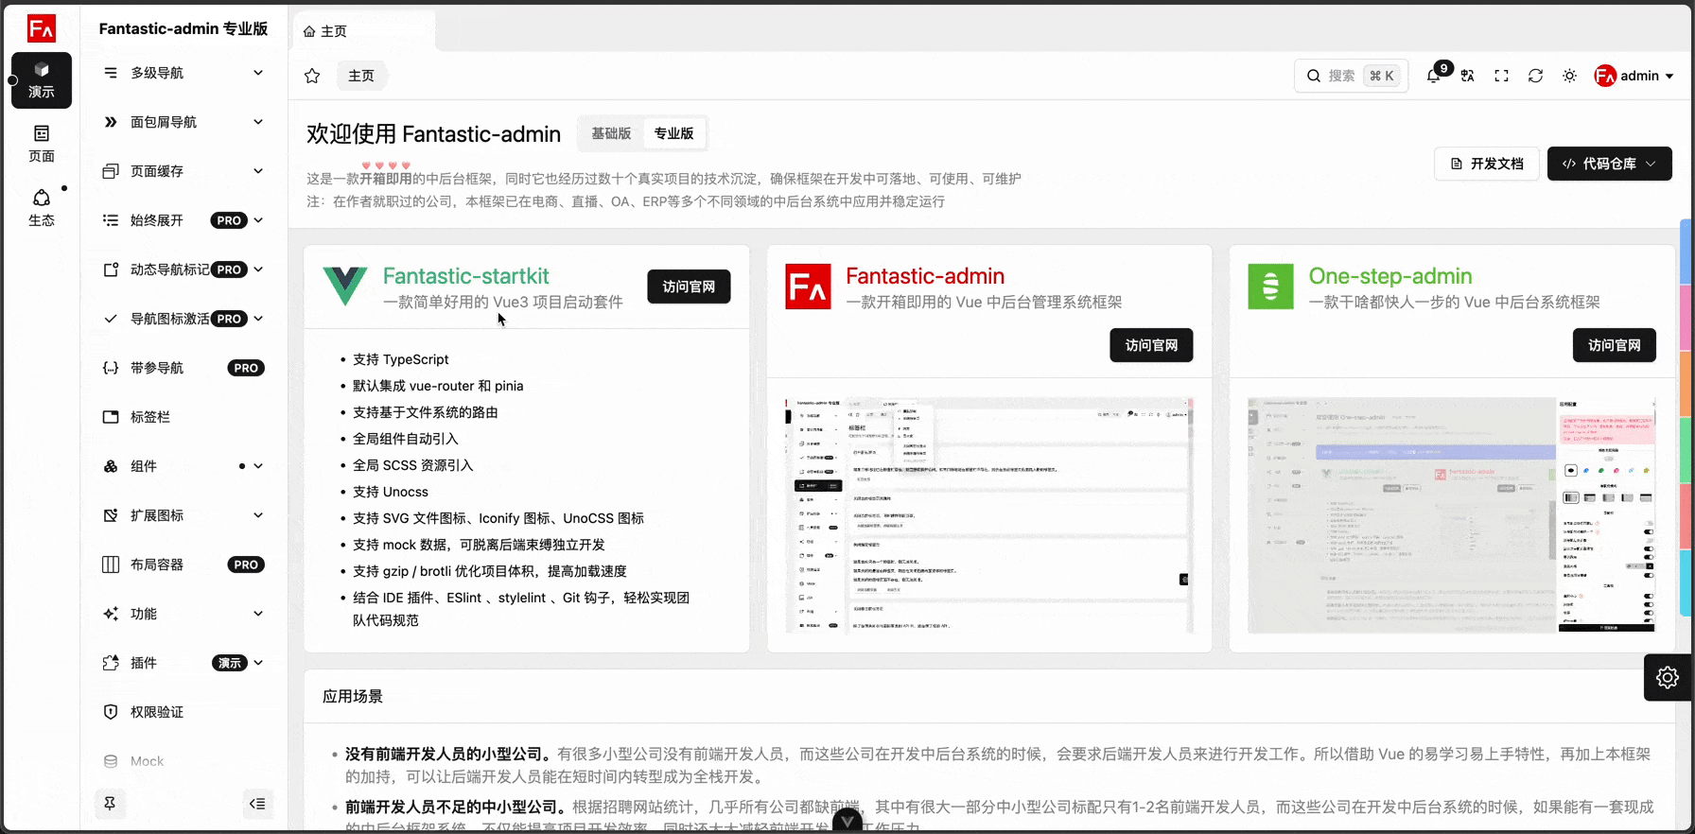1695x834 pixels.
Task: Collapse the sidebar with the fold icon
Action: coord(257,804)
